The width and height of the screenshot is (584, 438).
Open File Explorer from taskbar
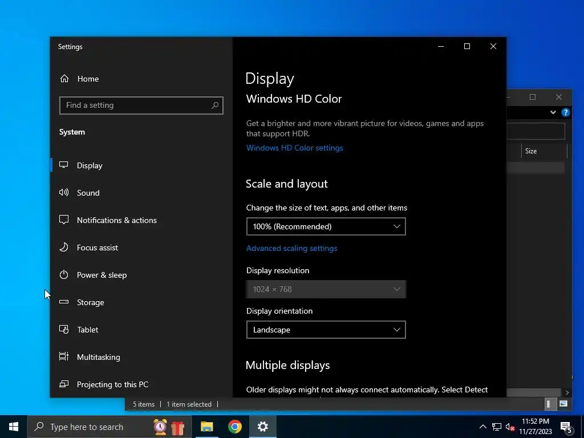(206, 427)
